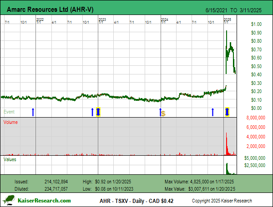The height and width of the screenshot is (207, 273).
Task: Click the 2023 year label
Action: coord(102,20)
